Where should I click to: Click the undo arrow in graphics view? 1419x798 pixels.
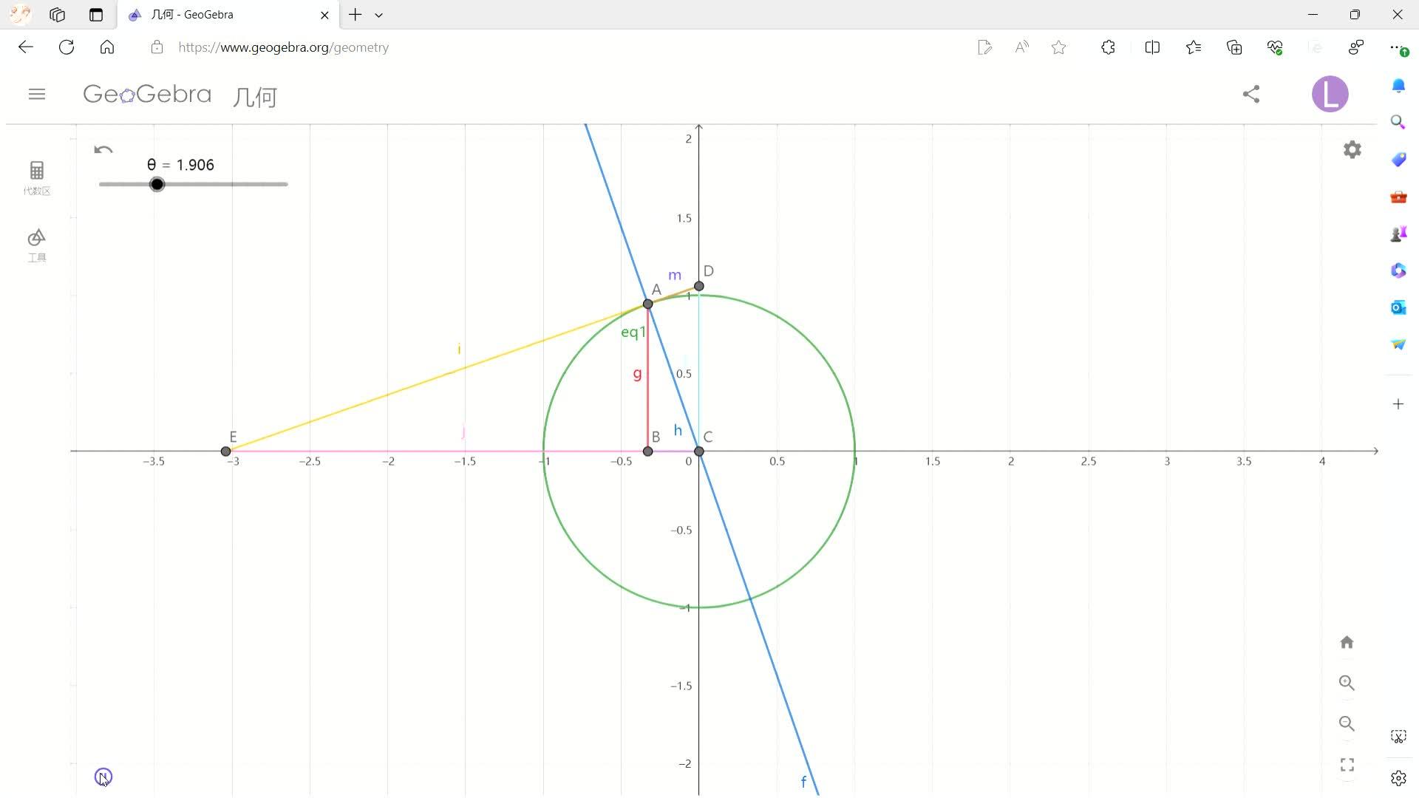103,150
